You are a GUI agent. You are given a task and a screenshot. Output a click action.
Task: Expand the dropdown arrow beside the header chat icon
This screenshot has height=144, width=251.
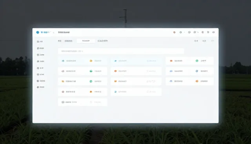198,32
